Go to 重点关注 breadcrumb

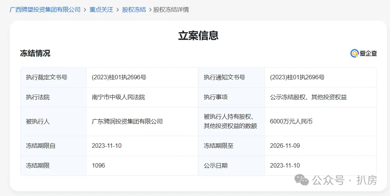click(x=101, y=10)
